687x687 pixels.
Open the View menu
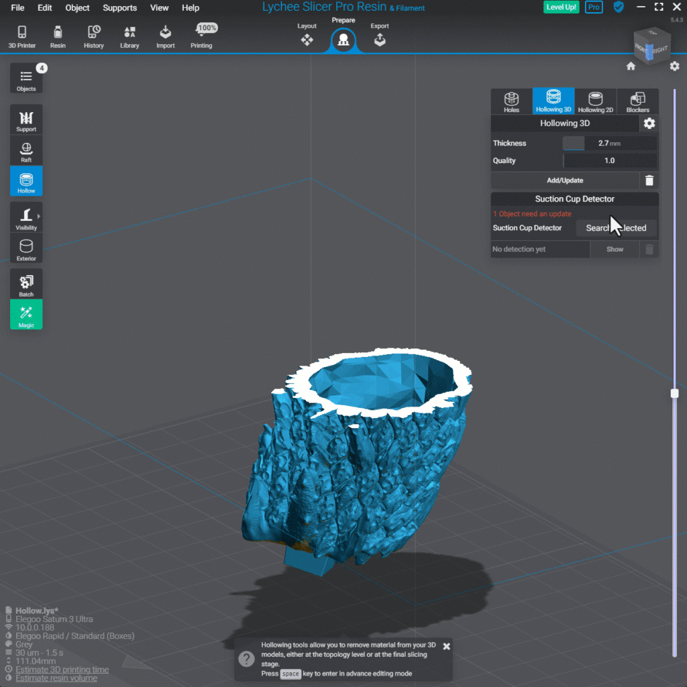tap(159, 7)
